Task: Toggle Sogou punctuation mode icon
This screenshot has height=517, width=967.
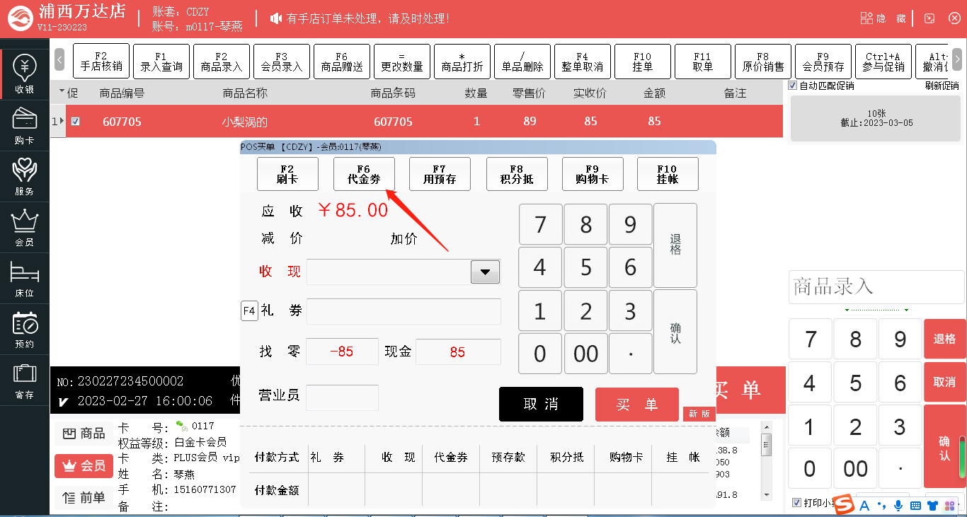Action: point(881,505)
